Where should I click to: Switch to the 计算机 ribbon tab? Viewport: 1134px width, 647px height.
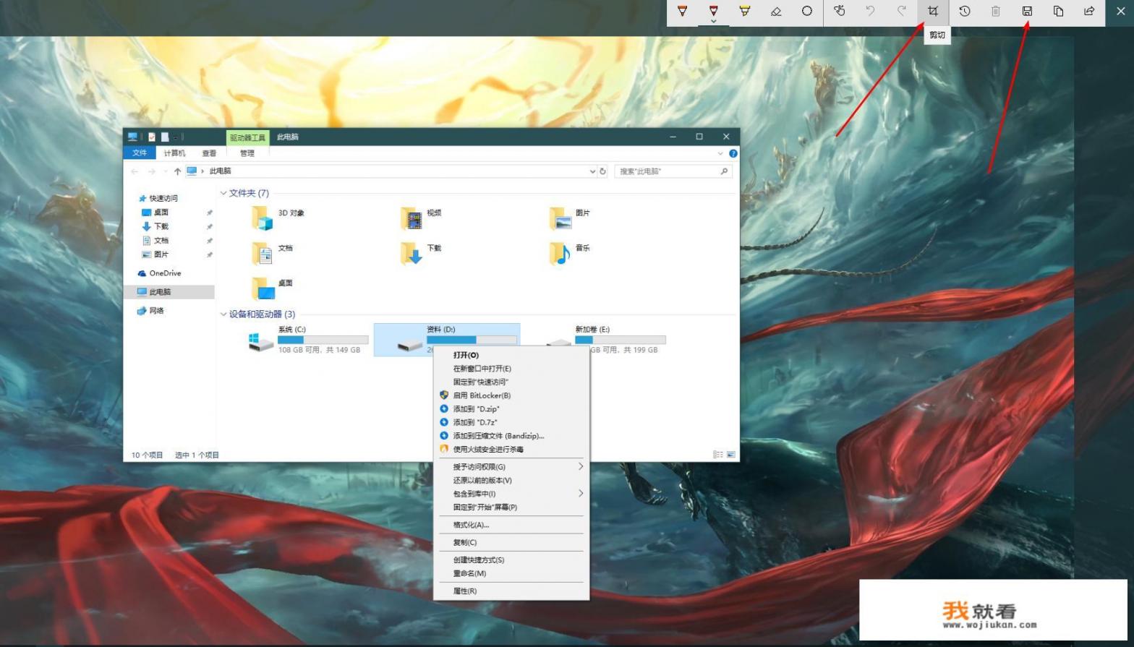pyautogui.click(x=174, y=153)
